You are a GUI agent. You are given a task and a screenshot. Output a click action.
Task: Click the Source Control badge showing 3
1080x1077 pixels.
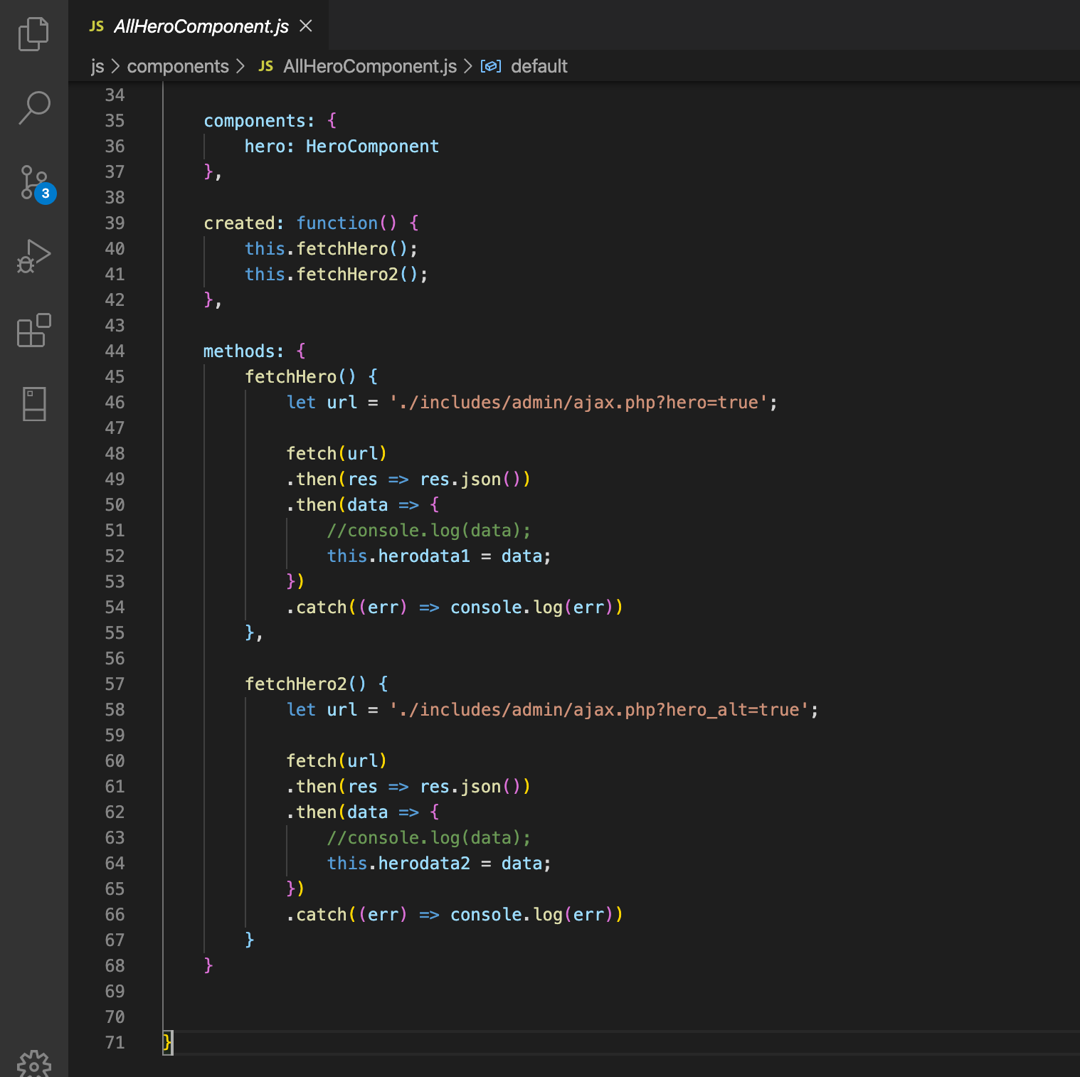coord(45,193)
